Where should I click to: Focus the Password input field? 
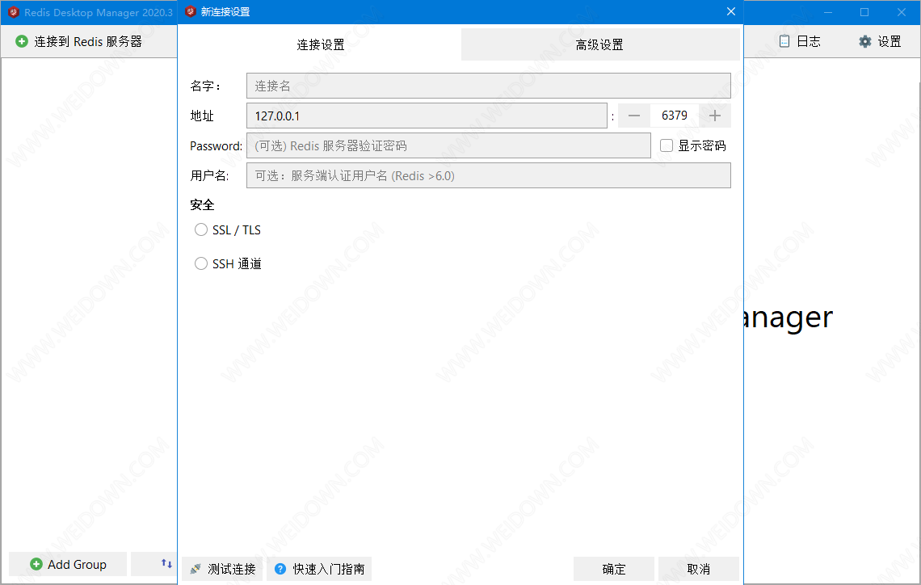tap(448, 145)
